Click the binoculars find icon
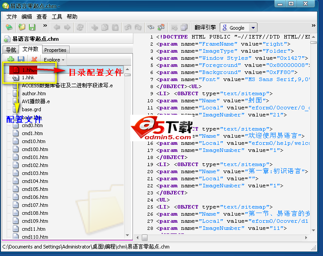 click(151, 27)
